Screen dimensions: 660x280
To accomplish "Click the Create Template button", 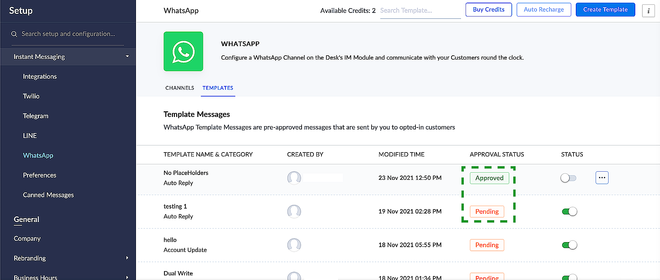I will [x=606, y=10].
